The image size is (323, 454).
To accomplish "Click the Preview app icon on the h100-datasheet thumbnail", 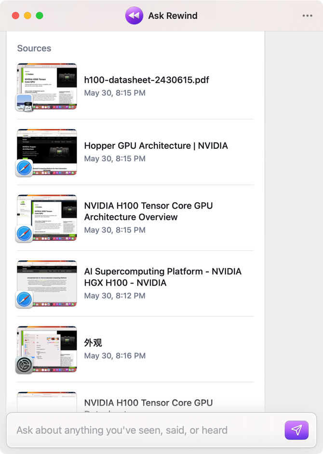I will pos(24,103).
